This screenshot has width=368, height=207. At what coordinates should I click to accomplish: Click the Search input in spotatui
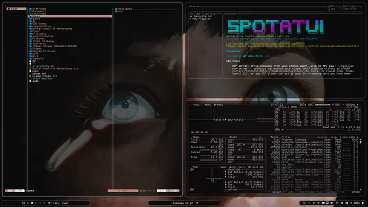coord(258,9)
